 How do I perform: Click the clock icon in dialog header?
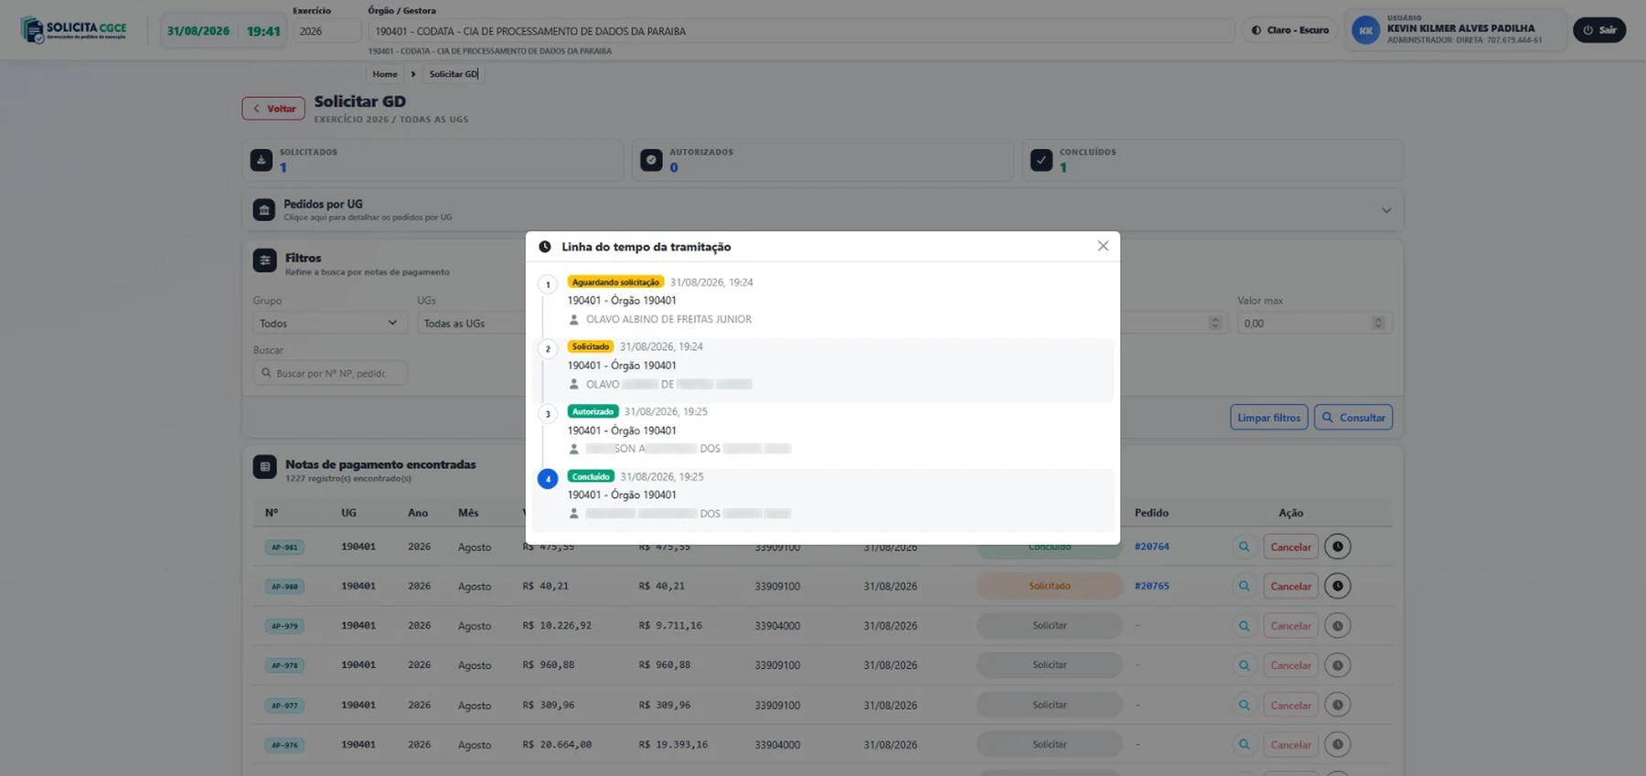[545, 247]
